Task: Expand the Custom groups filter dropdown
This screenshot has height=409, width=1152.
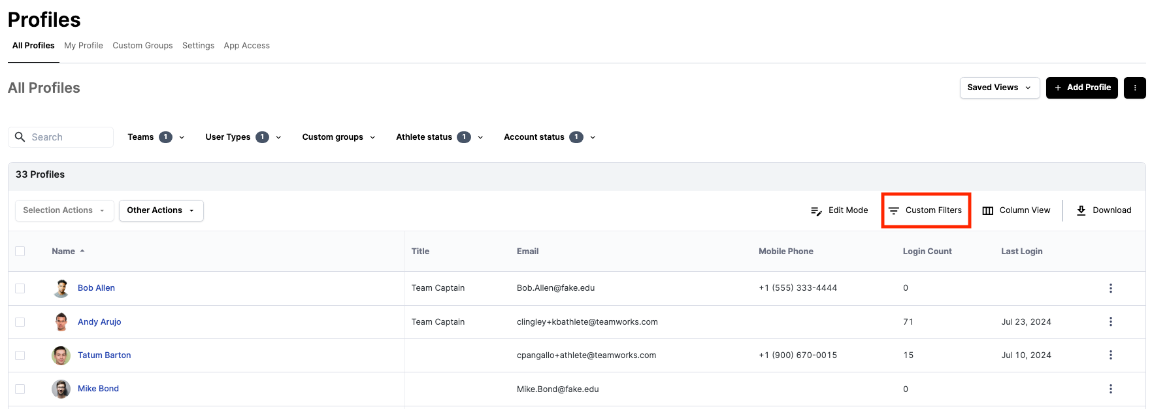Action: point(338,137)
